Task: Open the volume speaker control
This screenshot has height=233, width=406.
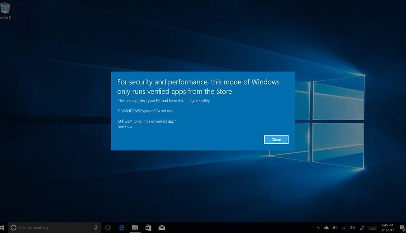Action: 352,228
